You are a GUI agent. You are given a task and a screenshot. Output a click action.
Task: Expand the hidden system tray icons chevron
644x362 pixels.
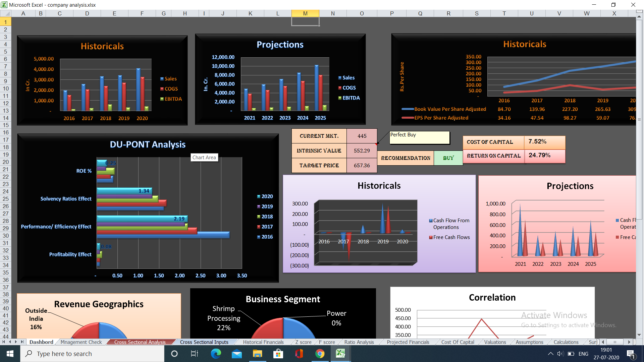[550, 354]
